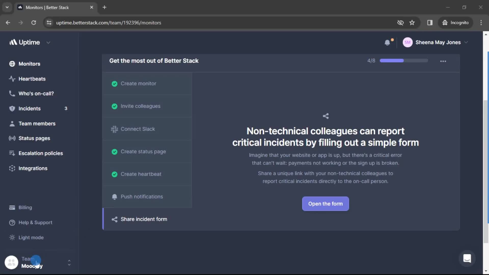This screenshot has height=275, width=489.
Task: Click the Open the form button
Action: coord(325,204)
